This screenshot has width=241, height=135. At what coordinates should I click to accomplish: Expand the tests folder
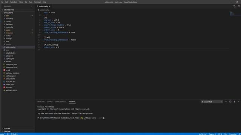tap(8, 42)
